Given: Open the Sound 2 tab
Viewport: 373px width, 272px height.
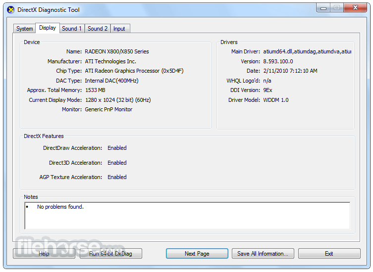Looking at the screenshot, I should [x=98, y=29].
